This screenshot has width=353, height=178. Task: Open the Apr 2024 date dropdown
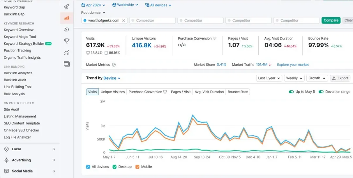93,5
